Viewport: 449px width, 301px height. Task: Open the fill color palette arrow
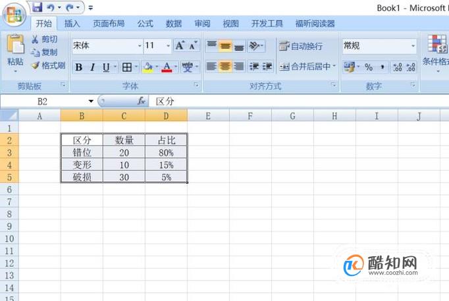pos(157,67)
